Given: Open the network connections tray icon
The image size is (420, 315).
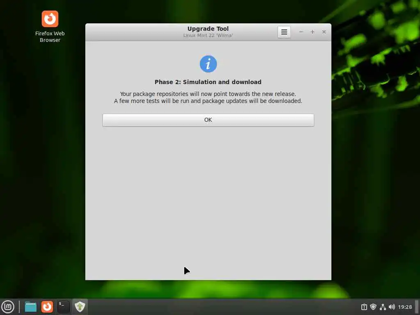Looking at the screenshot, I should coord(383,307).
